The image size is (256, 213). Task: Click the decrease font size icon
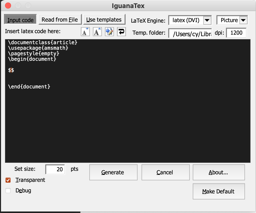[85, 32]
